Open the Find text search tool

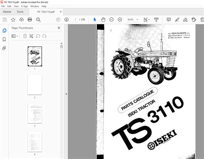tap(38, 20)
